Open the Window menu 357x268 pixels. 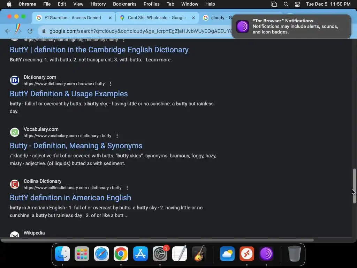click(x=190, y=4)
